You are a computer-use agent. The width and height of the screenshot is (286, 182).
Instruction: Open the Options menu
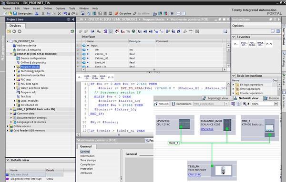[x=60, y=9]
